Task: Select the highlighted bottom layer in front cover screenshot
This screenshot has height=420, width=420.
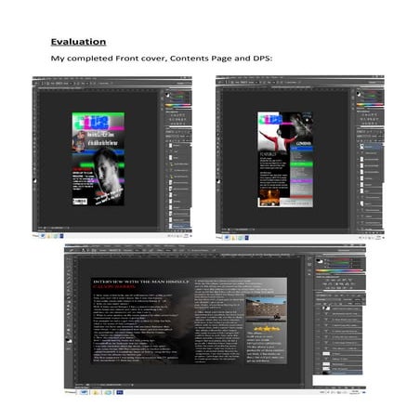Action: pyautogui.click(x=179, y=227)
